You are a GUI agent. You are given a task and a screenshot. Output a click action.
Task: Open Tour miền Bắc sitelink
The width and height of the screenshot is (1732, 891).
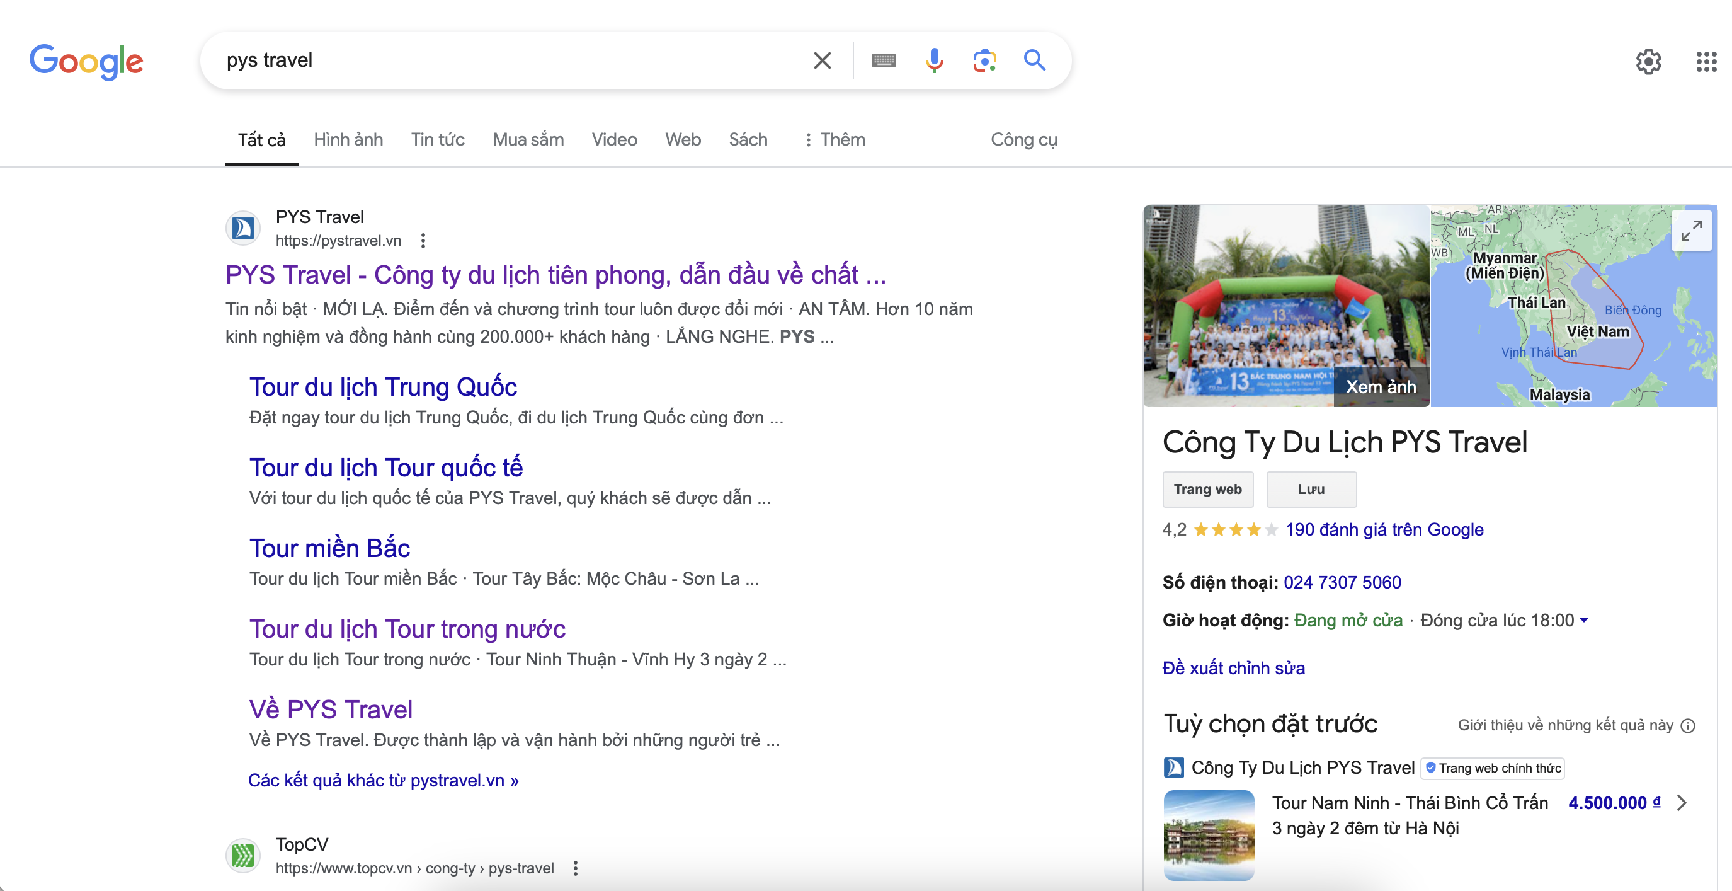(329, 549)
